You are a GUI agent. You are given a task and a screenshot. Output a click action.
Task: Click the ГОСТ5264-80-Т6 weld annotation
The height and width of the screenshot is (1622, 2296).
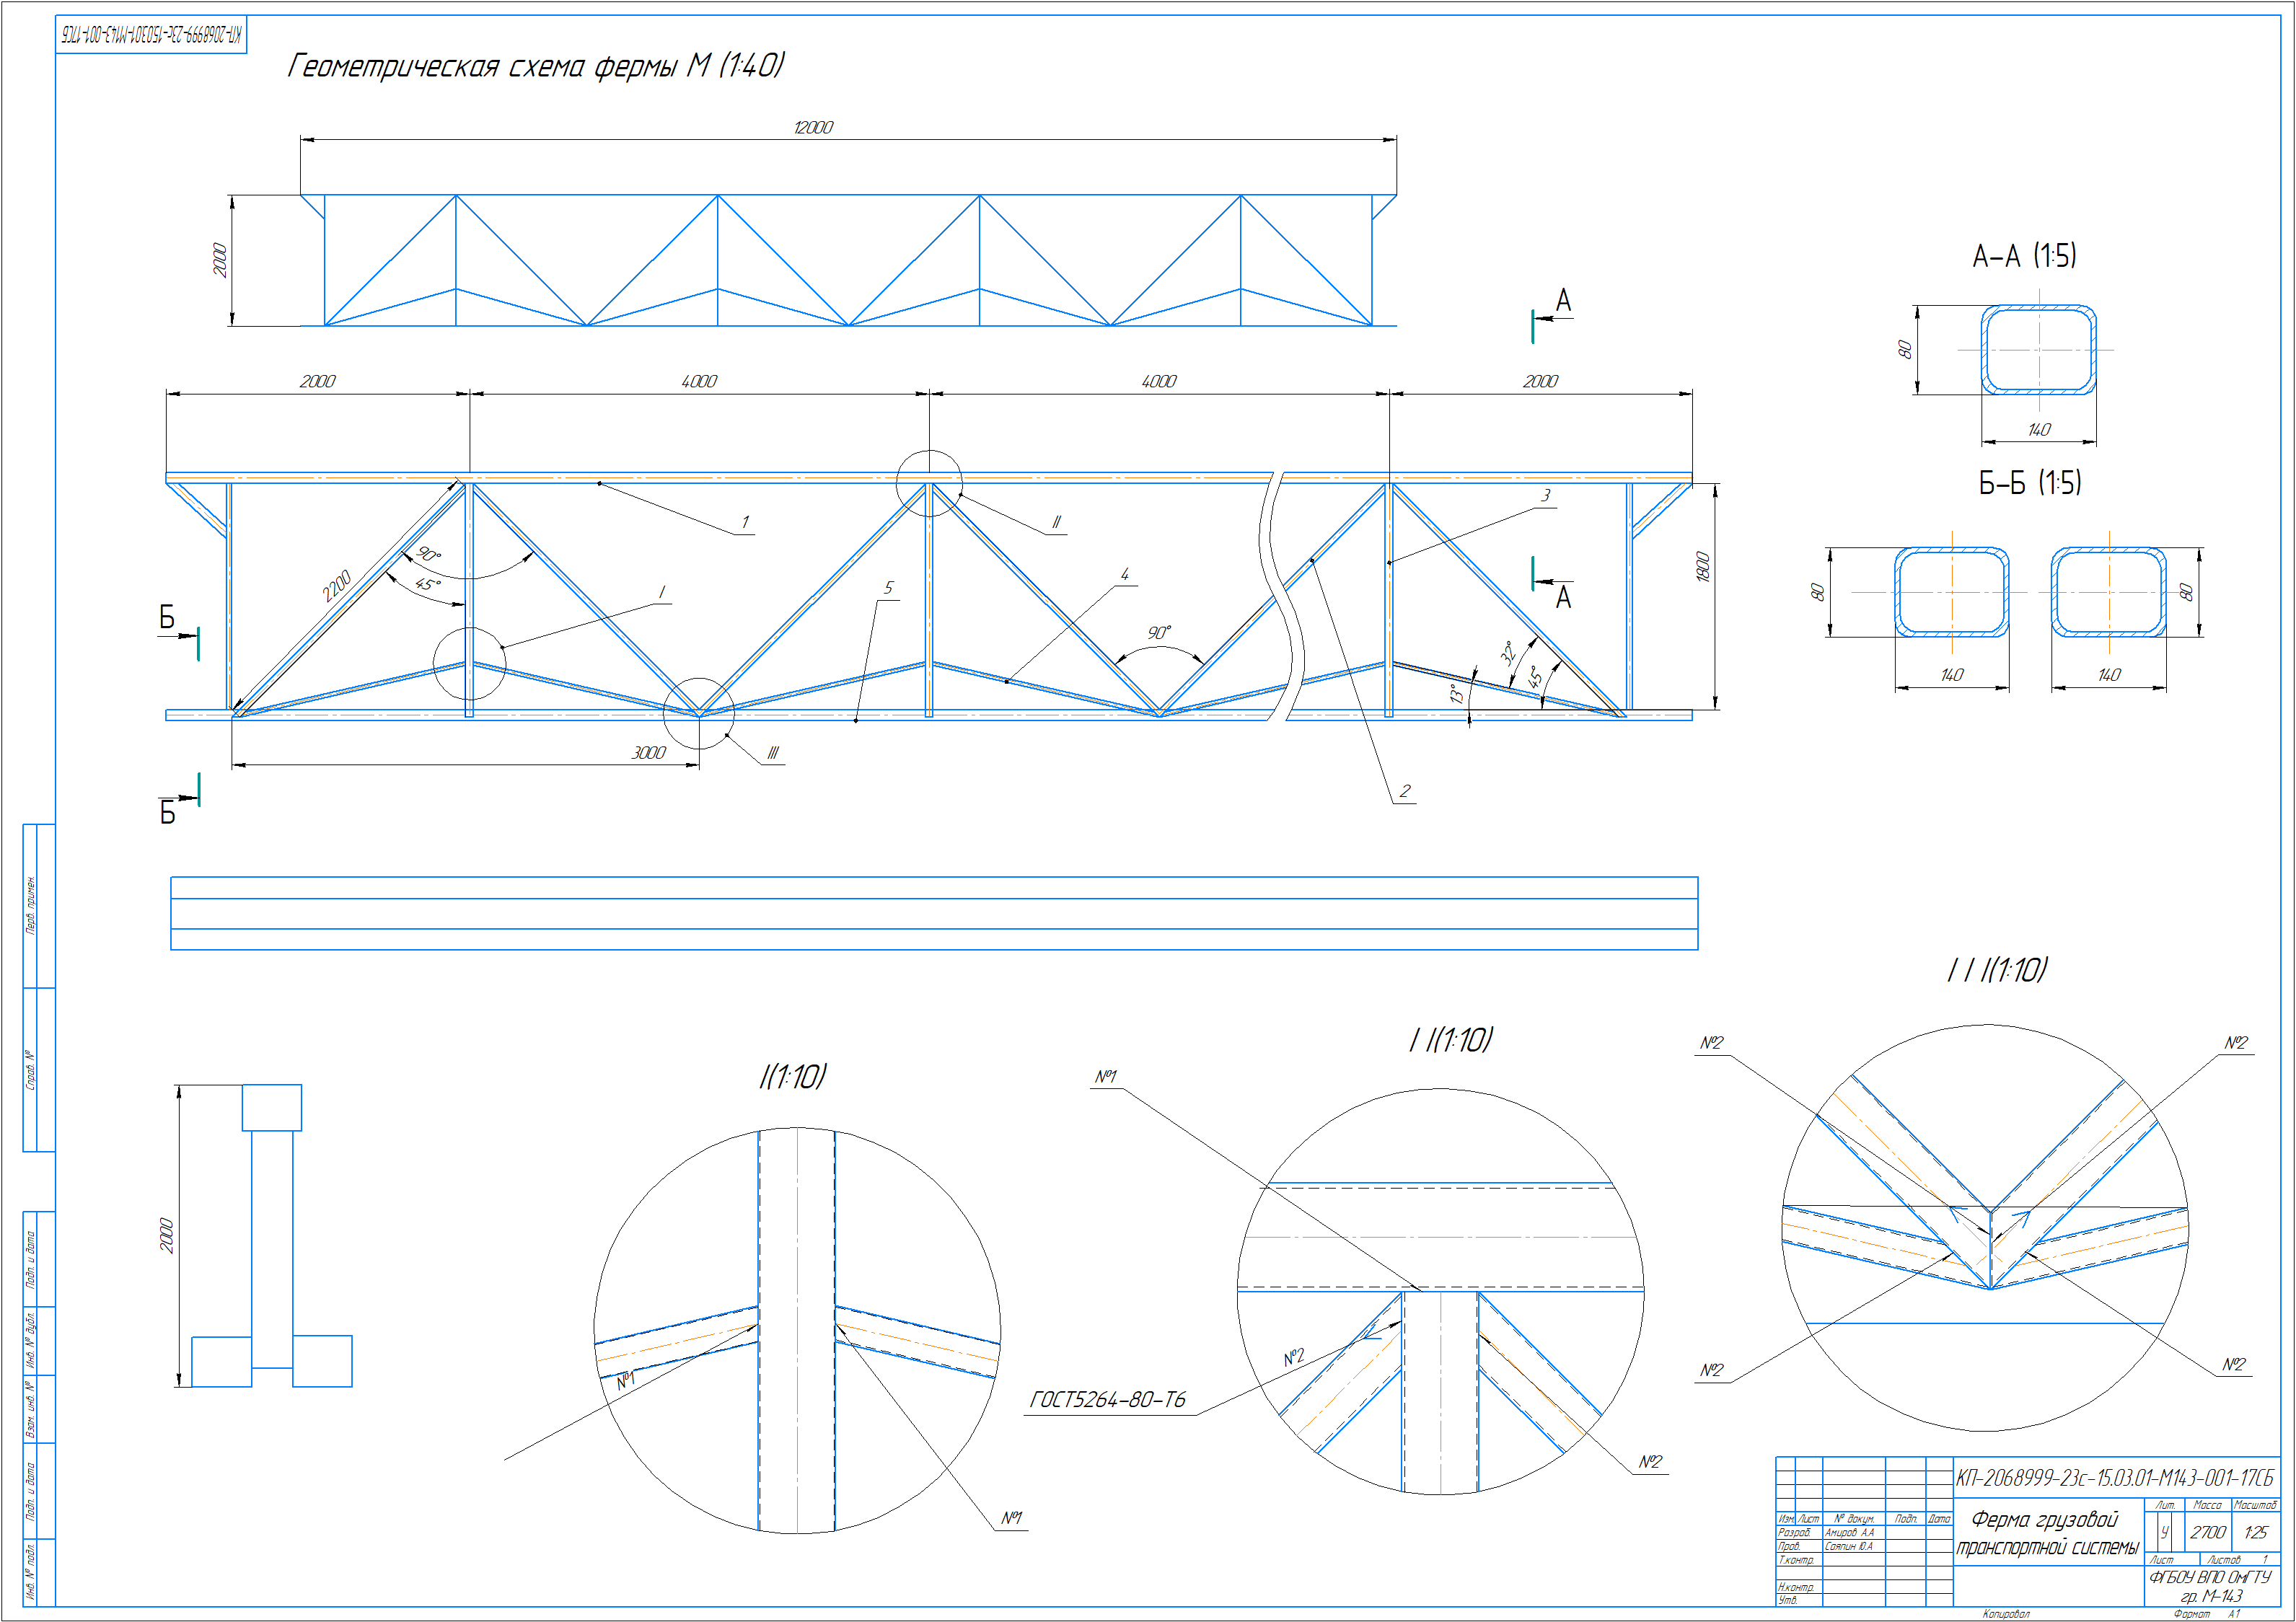[1107, 1400]
